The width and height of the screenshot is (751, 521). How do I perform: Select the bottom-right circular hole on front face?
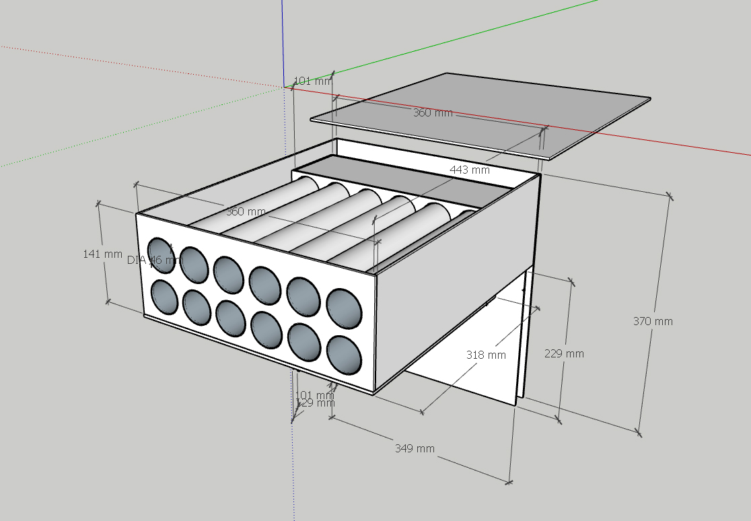click(x=343, y=354)
